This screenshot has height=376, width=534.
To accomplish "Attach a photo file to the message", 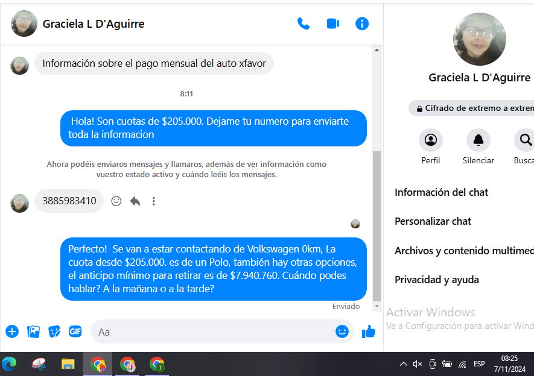I will tap(34, 331).
